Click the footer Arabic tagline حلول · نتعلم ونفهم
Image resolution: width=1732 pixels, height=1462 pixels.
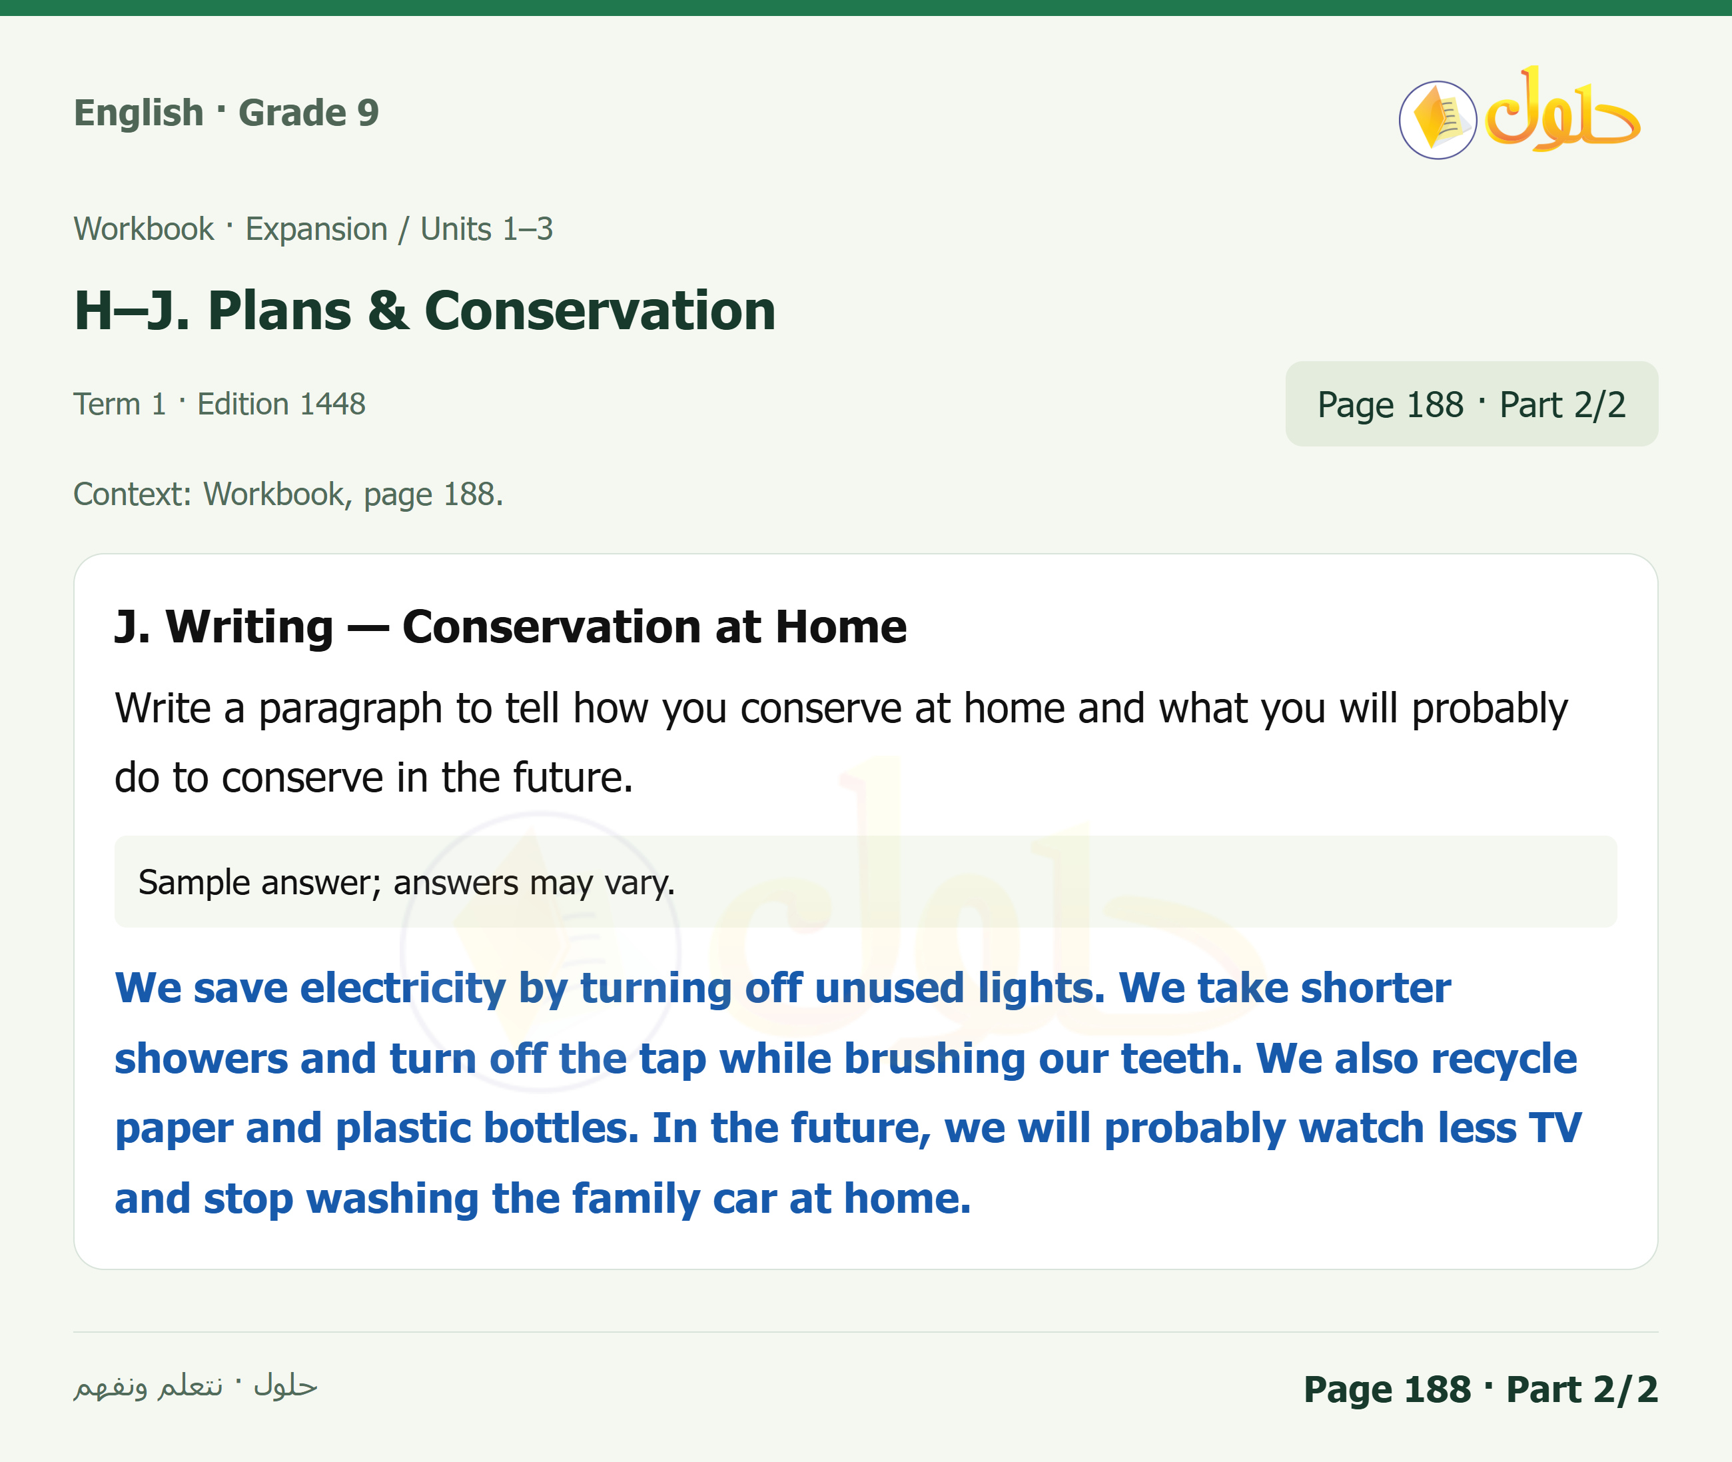point(195,1386)
